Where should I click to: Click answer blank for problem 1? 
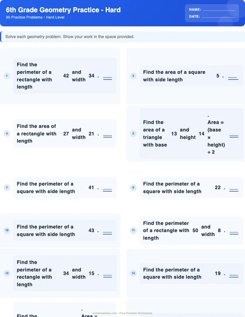107,78
